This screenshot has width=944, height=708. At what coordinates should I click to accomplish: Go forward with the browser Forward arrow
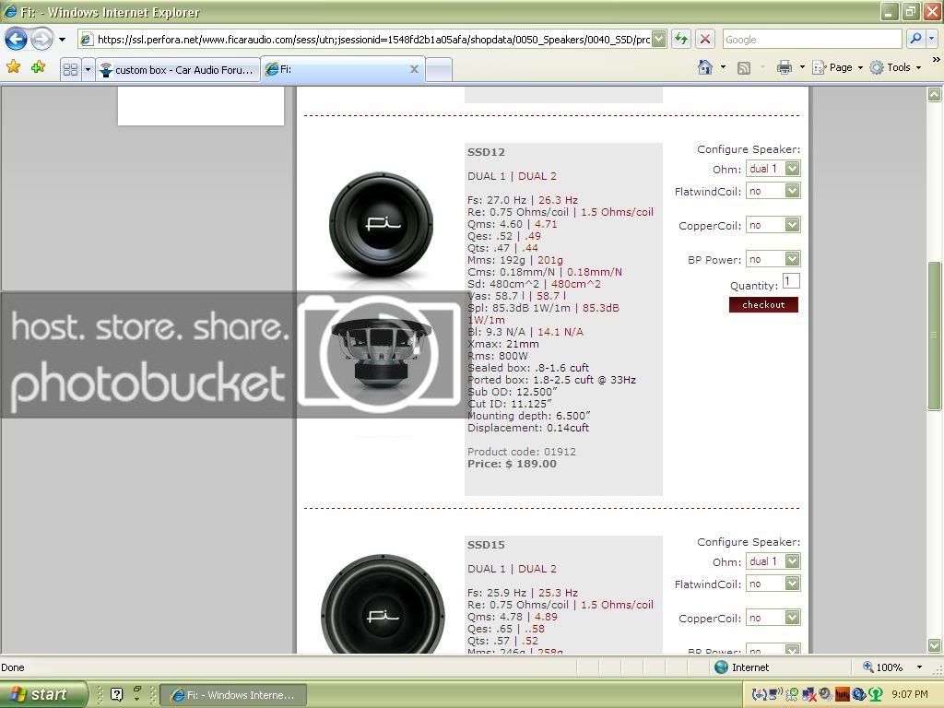[41, 40]
